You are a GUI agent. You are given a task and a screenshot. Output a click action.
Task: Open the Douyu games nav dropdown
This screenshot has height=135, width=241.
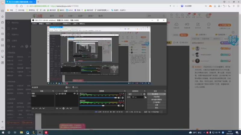[91, 16]
